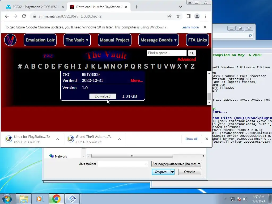This screenshot has height=204, width=272.
Task: Open Advanced search link
Action: (186, 59)
